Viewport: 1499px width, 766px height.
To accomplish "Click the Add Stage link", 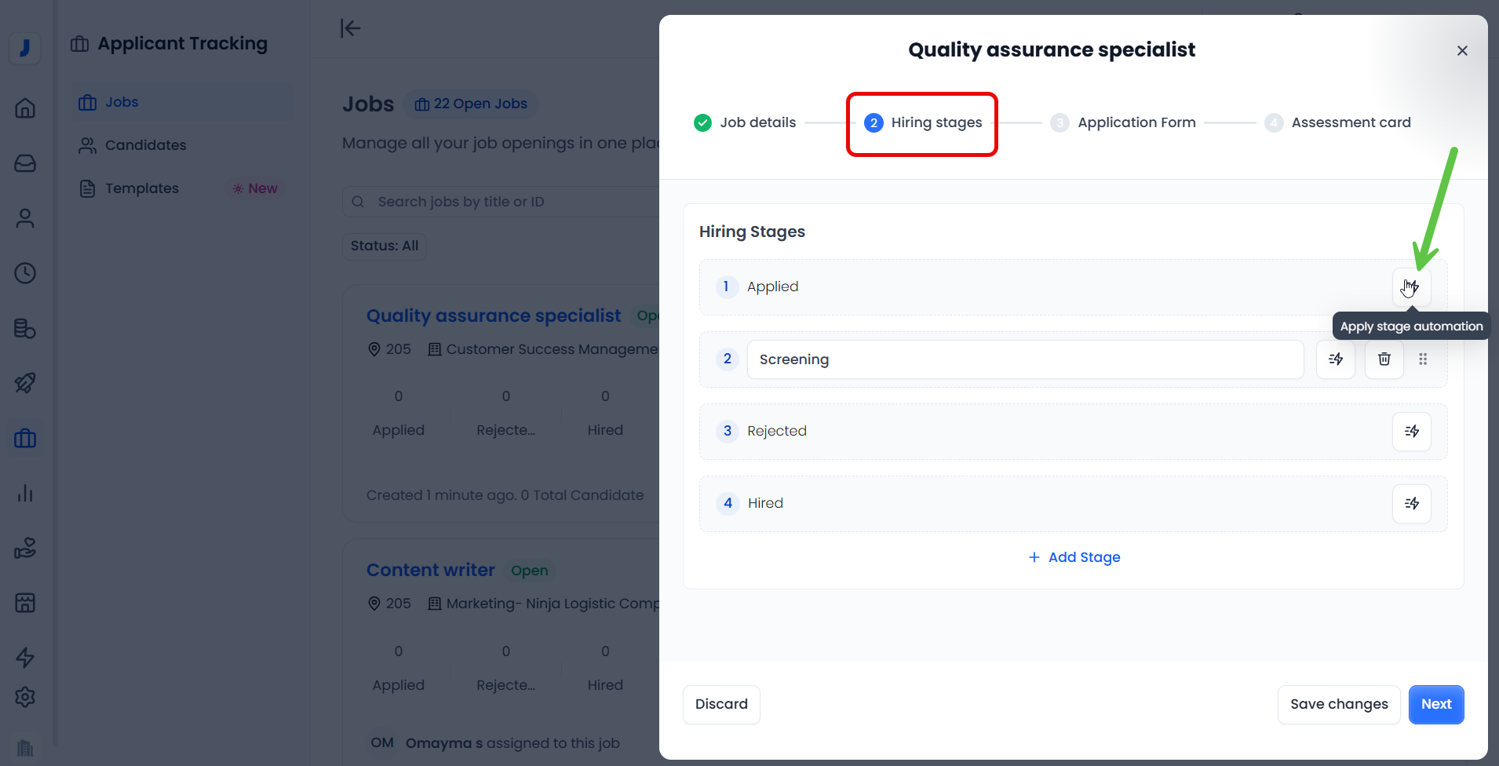I will pyautogui.click(x=1074, y=557).
